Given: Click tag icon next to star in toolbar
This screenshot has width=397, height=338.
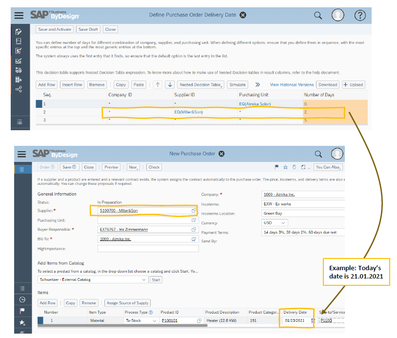Looking at the screenshot, I should coord(294,167).
